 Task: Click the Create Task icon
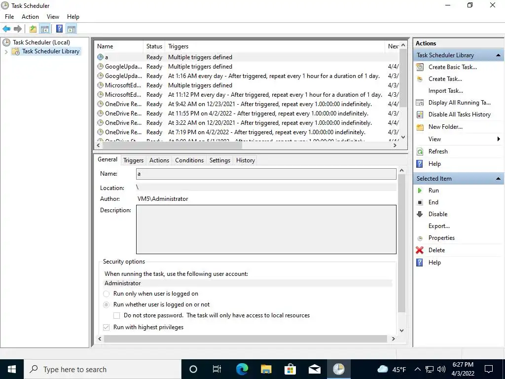pyautogui.click(x=420, y=79)
